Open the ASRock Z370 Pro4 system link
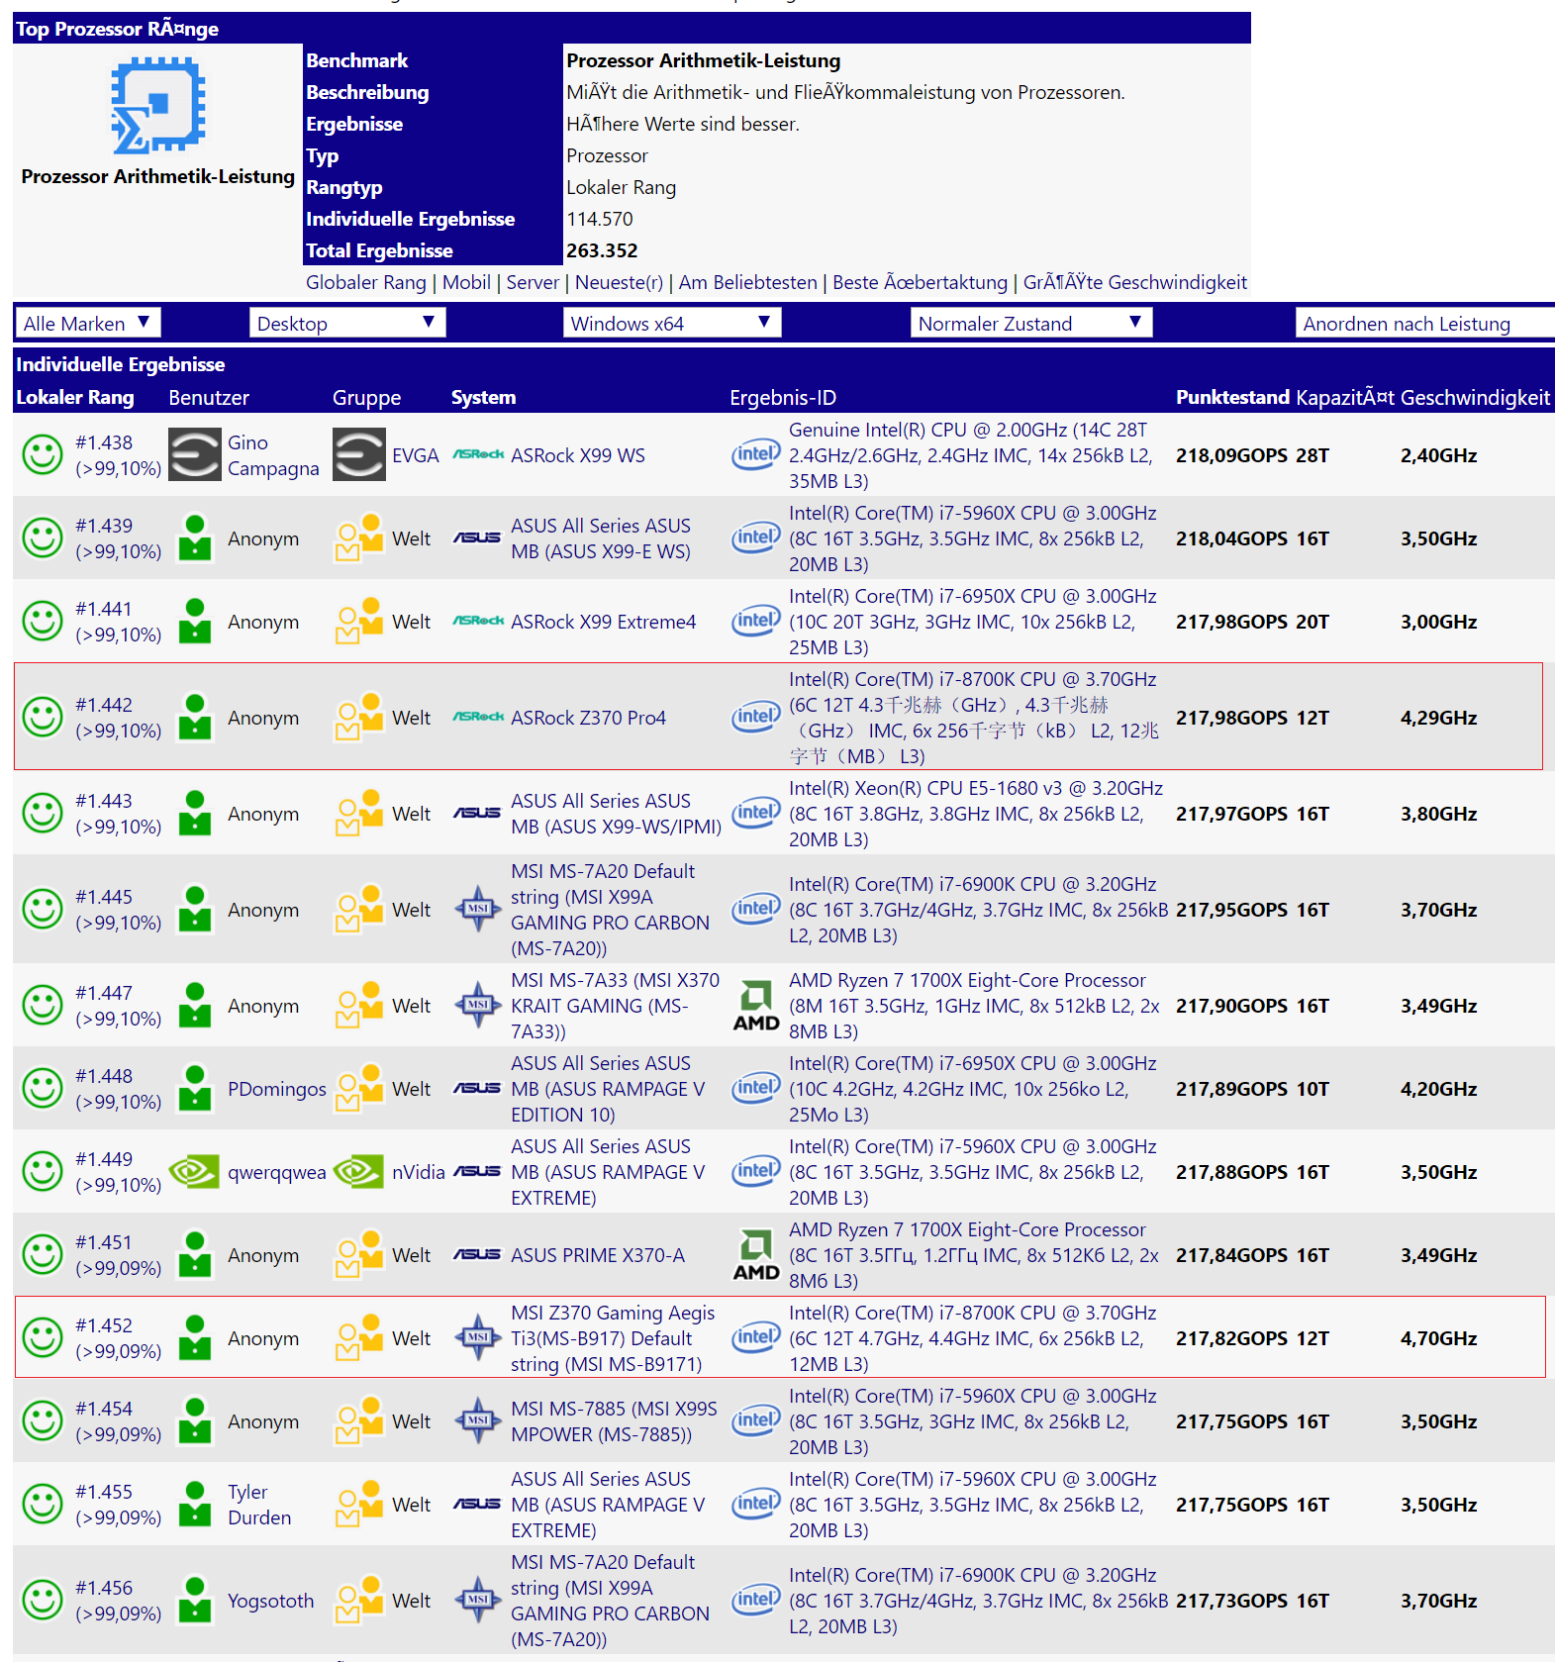This screenshot has width=1555, height=1662. coord(588,718)
